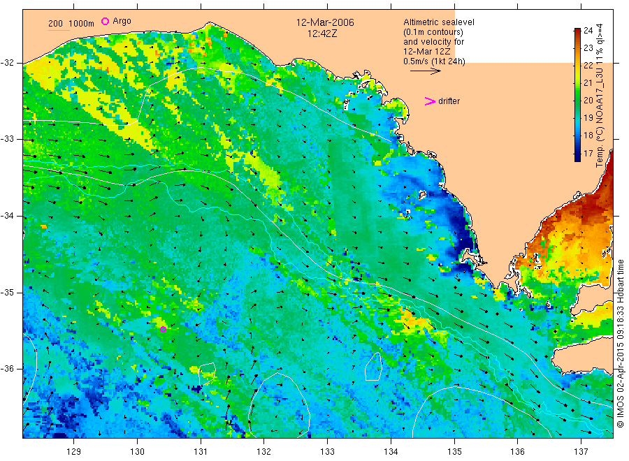Click the longitude label 133
The width and height of the screenshot is (629, 461).
click(x=327, y=452)
